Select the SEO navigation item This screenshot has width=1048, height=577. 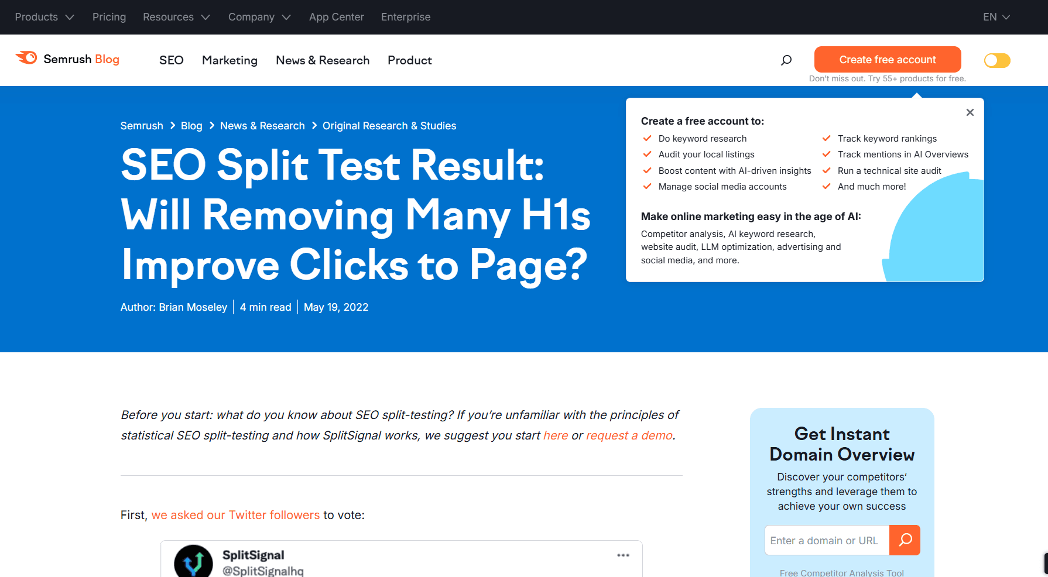(x=171, y=60)
